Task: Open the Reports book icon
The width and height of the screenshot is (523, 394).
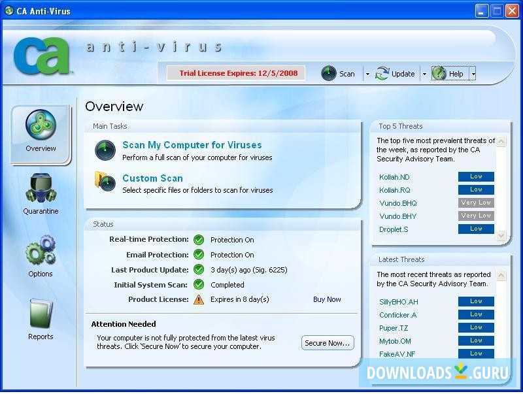Action: 41,314
